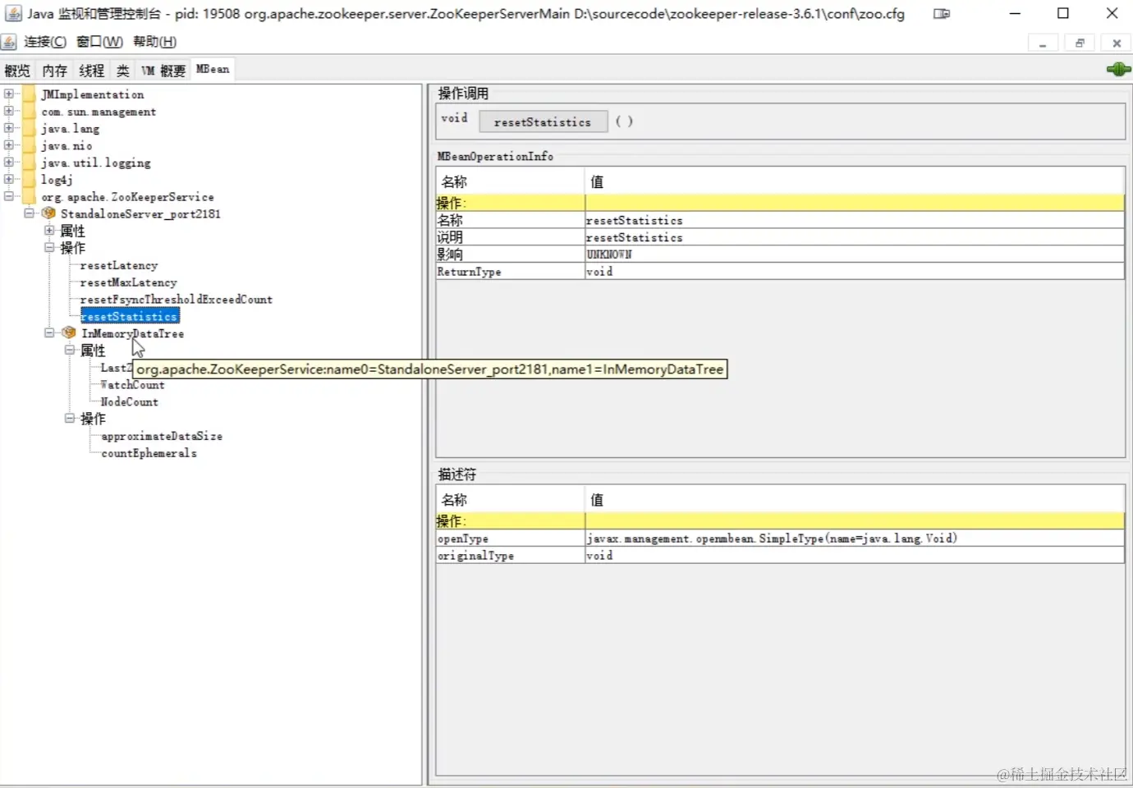This screenshot has width=1133, height=788.
Task: Click the org.apache.ZooKeeperService folder icon
Action: pyautogui.click(x=30, y=197)
